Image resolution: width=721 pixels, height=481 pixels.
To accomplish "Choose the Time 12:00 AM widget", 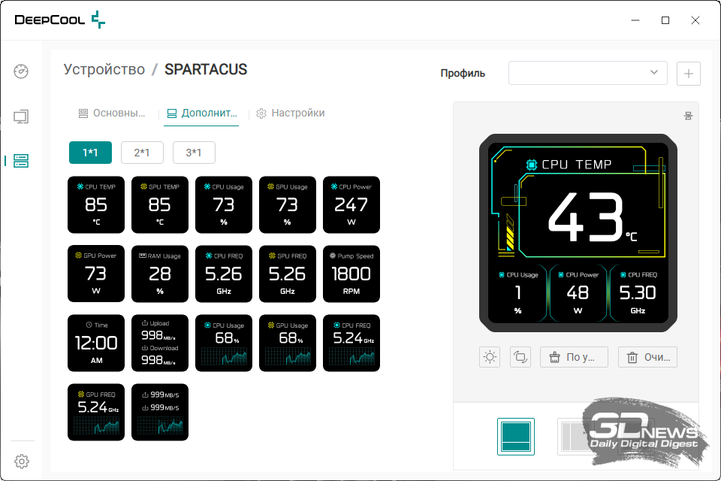I will (x=96, y=343).
